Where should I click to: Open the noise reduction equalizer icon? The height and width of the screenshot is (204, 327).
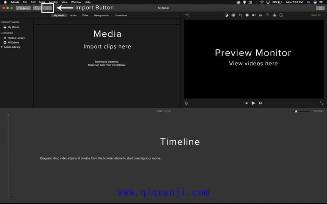[261, 15]
